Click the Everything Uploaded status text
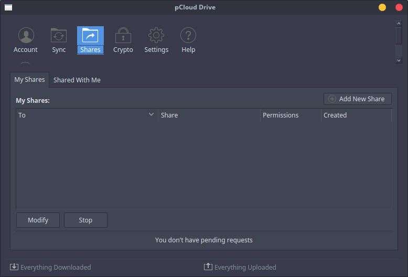This screenshot has width=408, height=277. point(245,268)
